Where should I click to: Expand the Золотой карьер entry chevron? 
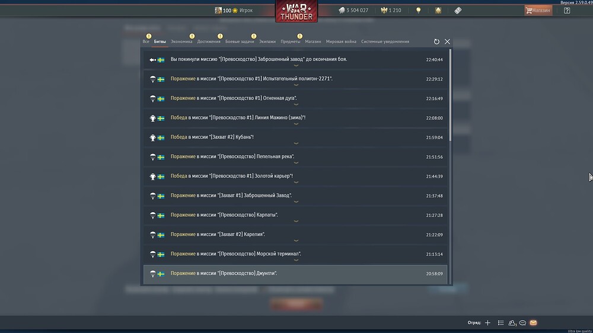pos(296,182)
